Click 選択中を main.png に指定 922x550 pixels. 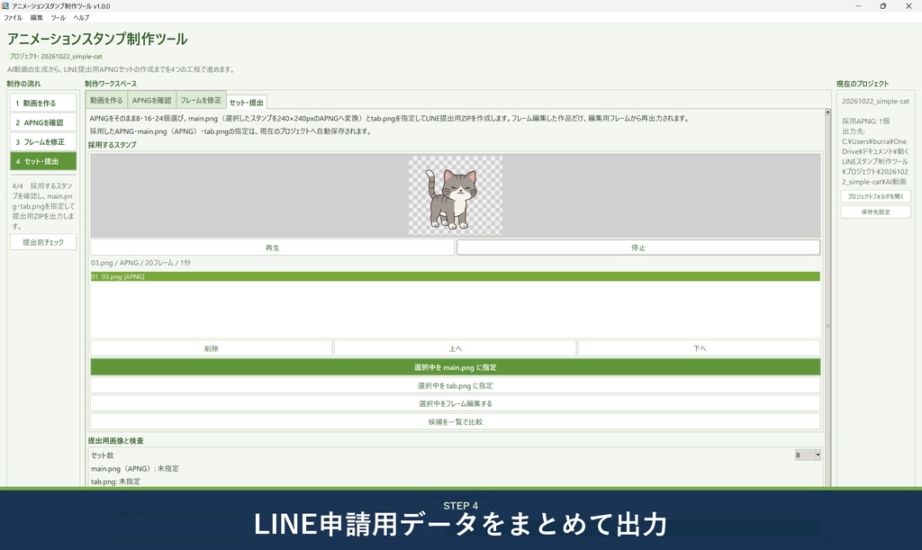pos(455,367)
